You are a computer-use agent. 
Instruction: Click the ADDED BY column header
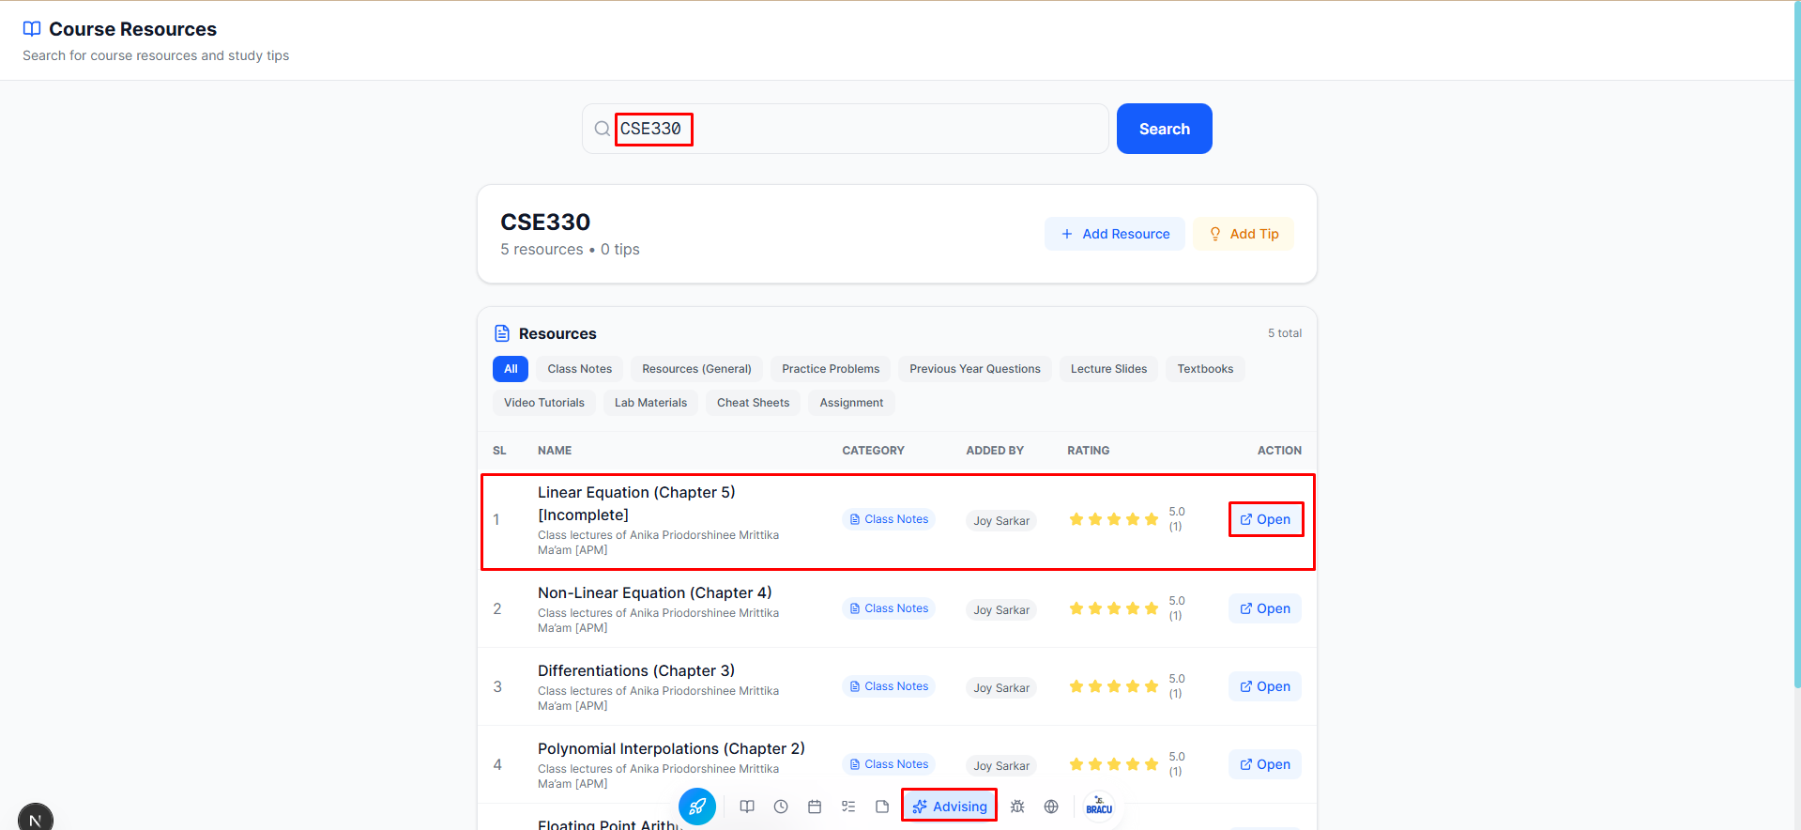(995, 451)
